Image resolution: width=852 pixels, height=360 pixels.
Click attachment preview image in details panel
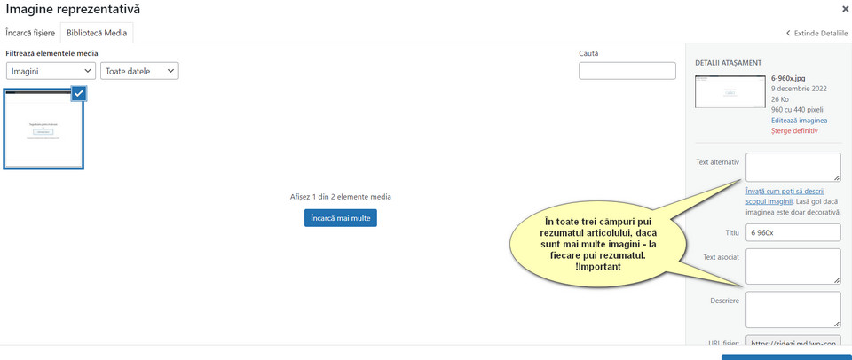(x=730, y=91)
